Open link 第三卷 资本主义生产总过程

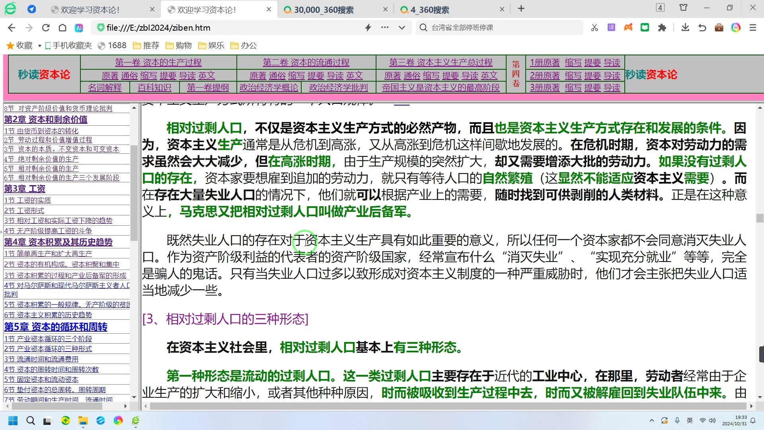[x=441, y=63]
